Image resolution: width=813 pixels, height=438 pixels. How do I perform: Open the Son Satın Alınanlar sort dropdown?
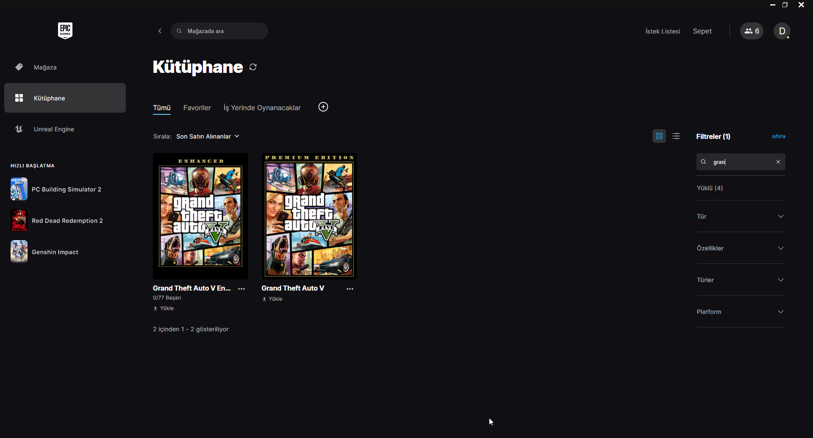coord(208,136)
